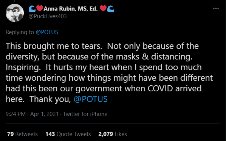Open the tweet's three-dot More menu
The image size is (226, 141).
[x=216, y=8]
